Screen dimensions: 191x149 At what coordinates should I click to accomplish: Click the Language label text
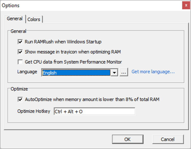(x=27, y=72)
